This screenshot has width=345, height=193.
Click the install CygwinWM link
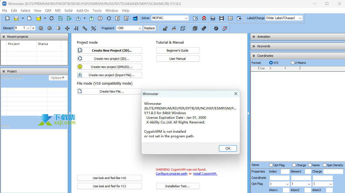[x=205, y=174]
